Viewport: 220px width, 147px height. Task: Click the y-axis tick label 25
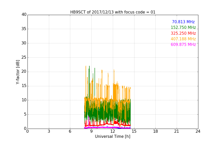(24, 57)
